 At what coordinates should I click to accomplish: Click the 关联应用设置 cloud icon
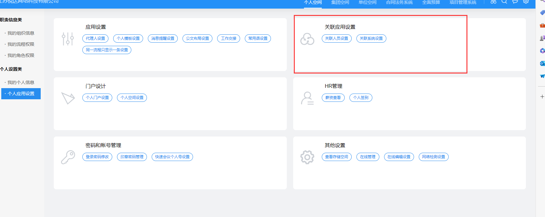[307, 39]
